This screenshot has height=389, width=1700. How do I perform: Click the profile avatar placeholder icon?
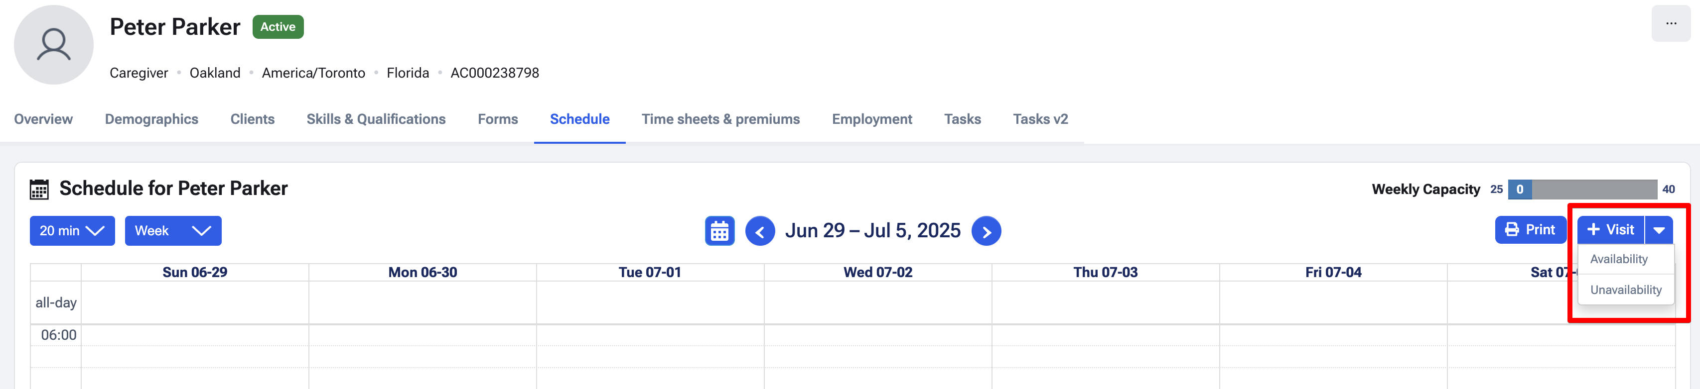(x=53, y=45)
